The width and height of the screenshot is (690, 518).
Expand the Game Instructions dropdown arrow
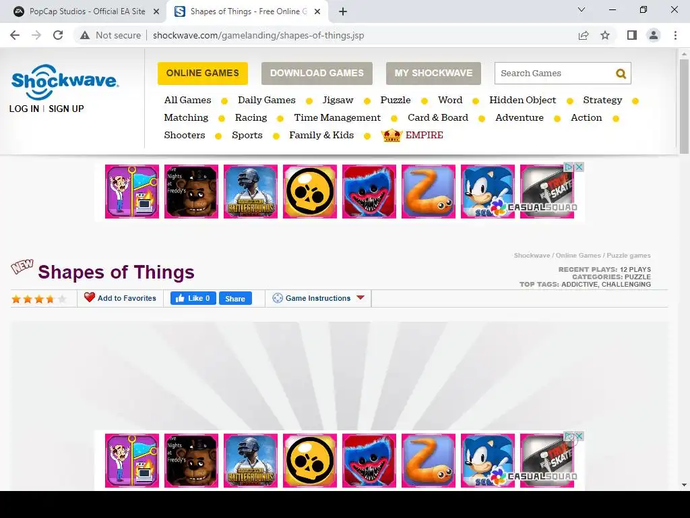tap(360, 297)
